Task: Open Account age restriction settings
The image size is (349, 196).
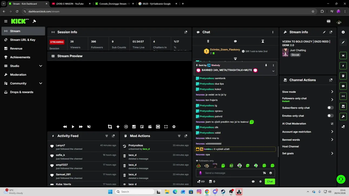Action: click(x=308, y=132)
